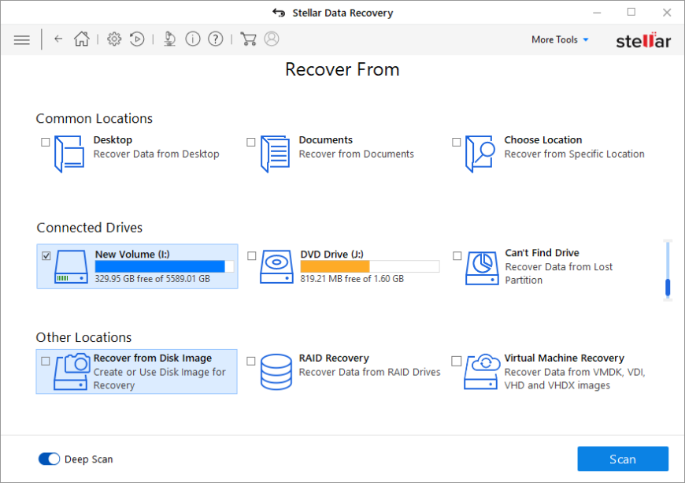Open the hamburger menu
Screen dimensions: 685x483
pyautogui.click(x=21, y=39)
